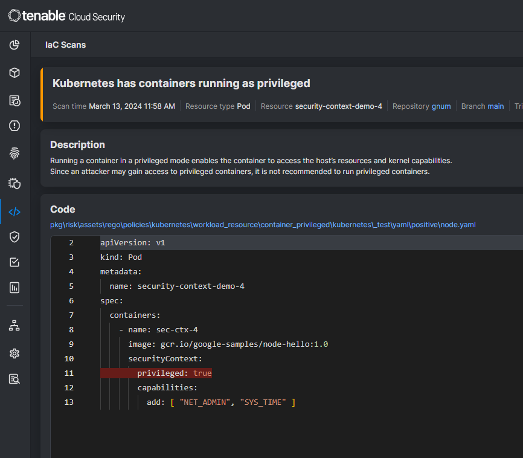Open the inventory cube icon in sidebar

[x=14, y=73]
